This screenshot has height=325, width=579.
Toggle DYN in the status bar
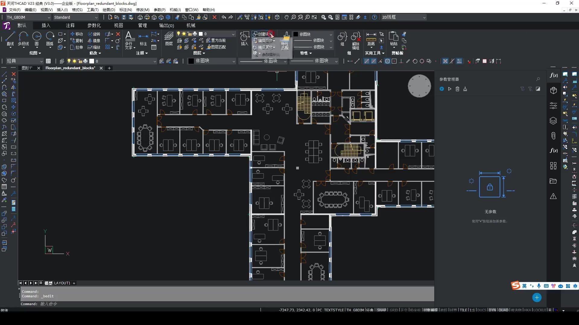coord(492,310)
